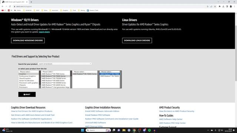Open AMD Software Help Center link
This screenshot has width=237, height=133.
[171, 119]
